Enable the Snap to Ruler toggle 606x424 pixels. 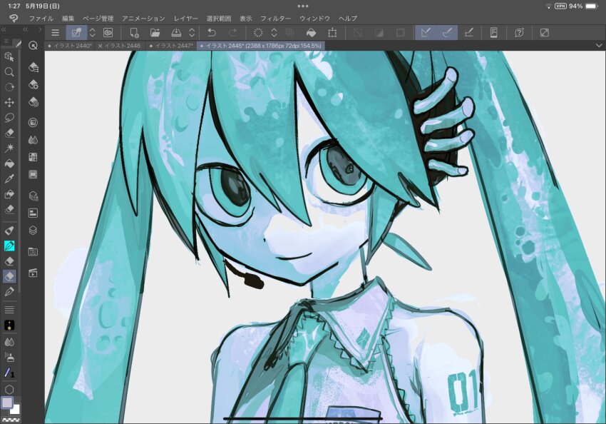[427, 32]
